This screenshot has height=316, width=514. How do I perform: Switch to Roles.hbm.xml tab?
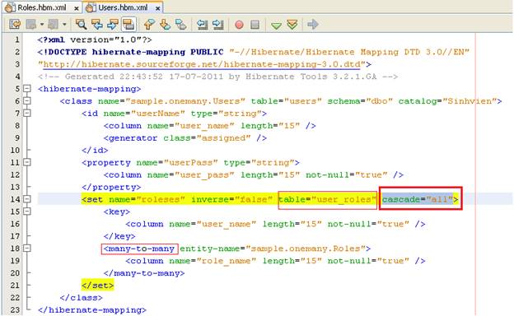click(42, 7)
